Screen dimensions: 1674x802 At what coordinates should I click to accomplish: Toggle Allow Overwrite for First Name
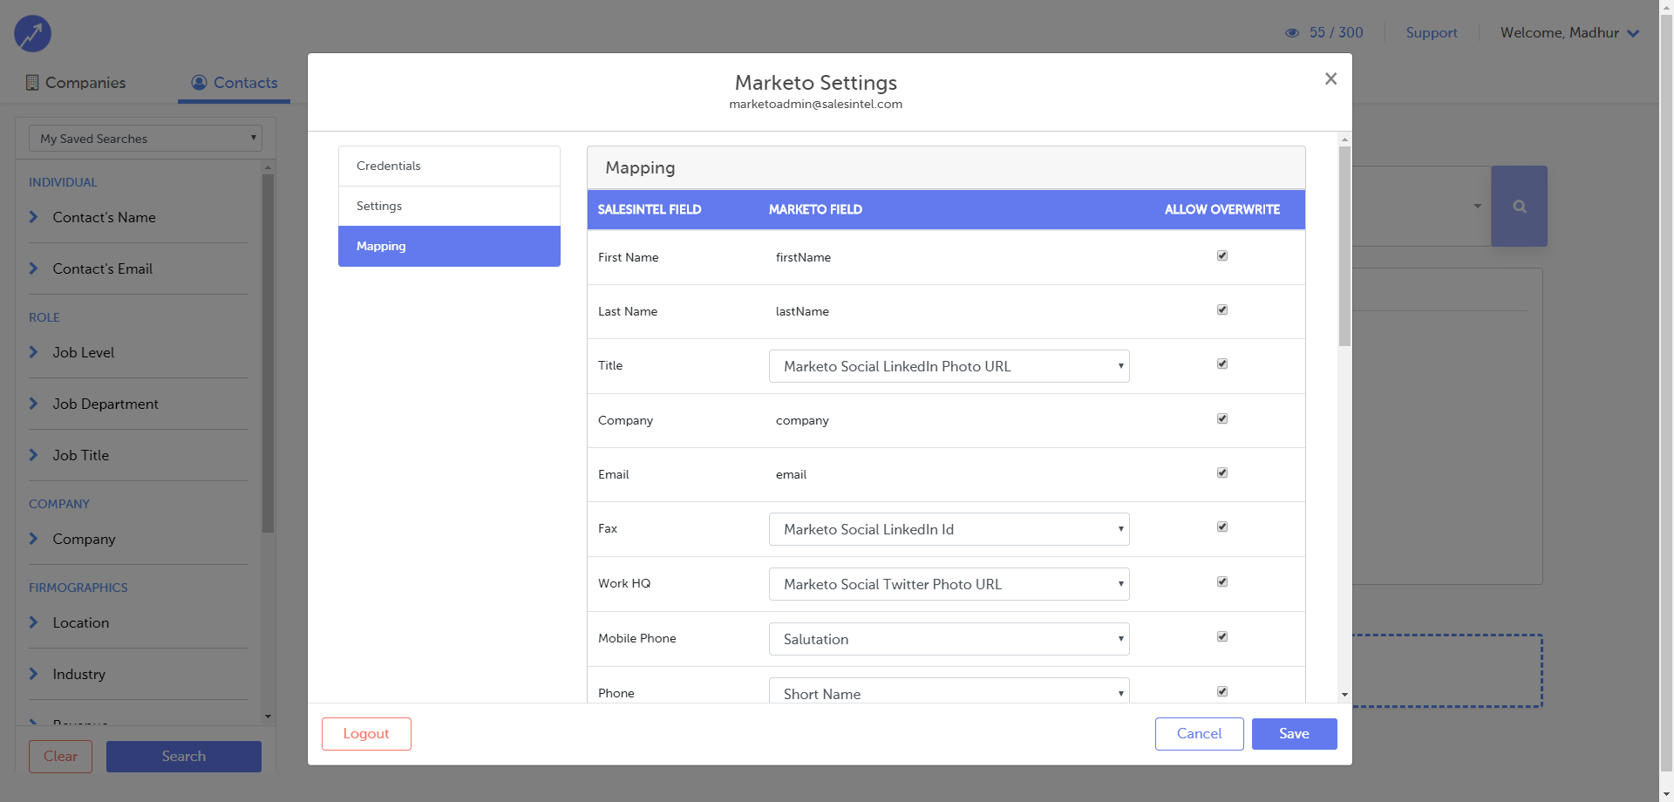tap(1222, 255)
